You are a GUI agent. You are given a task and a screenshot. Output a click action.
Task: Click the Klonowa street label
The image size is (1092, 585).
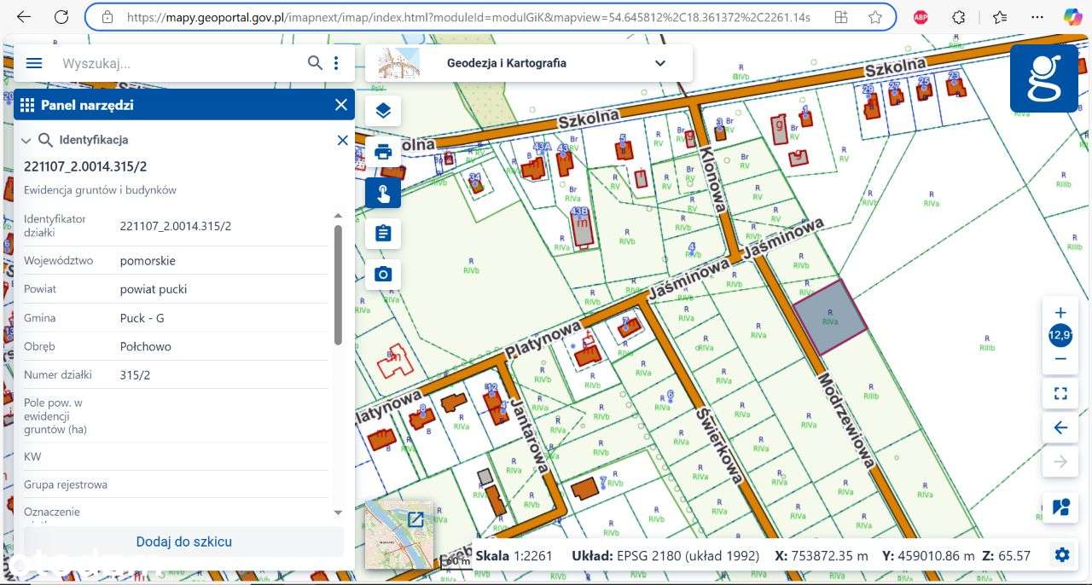tap(712, 178)
